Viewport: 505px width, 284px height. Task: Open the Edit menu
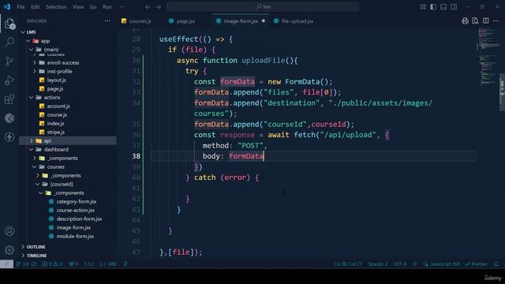pyautogui.click(x=35, y=7)
